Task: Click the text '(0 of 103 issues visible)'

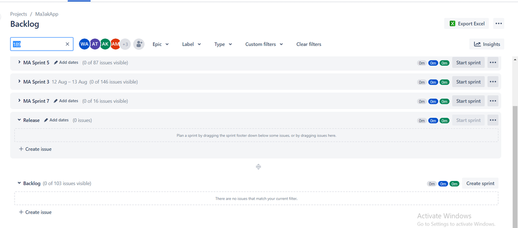Action: (x=67, y=183)
